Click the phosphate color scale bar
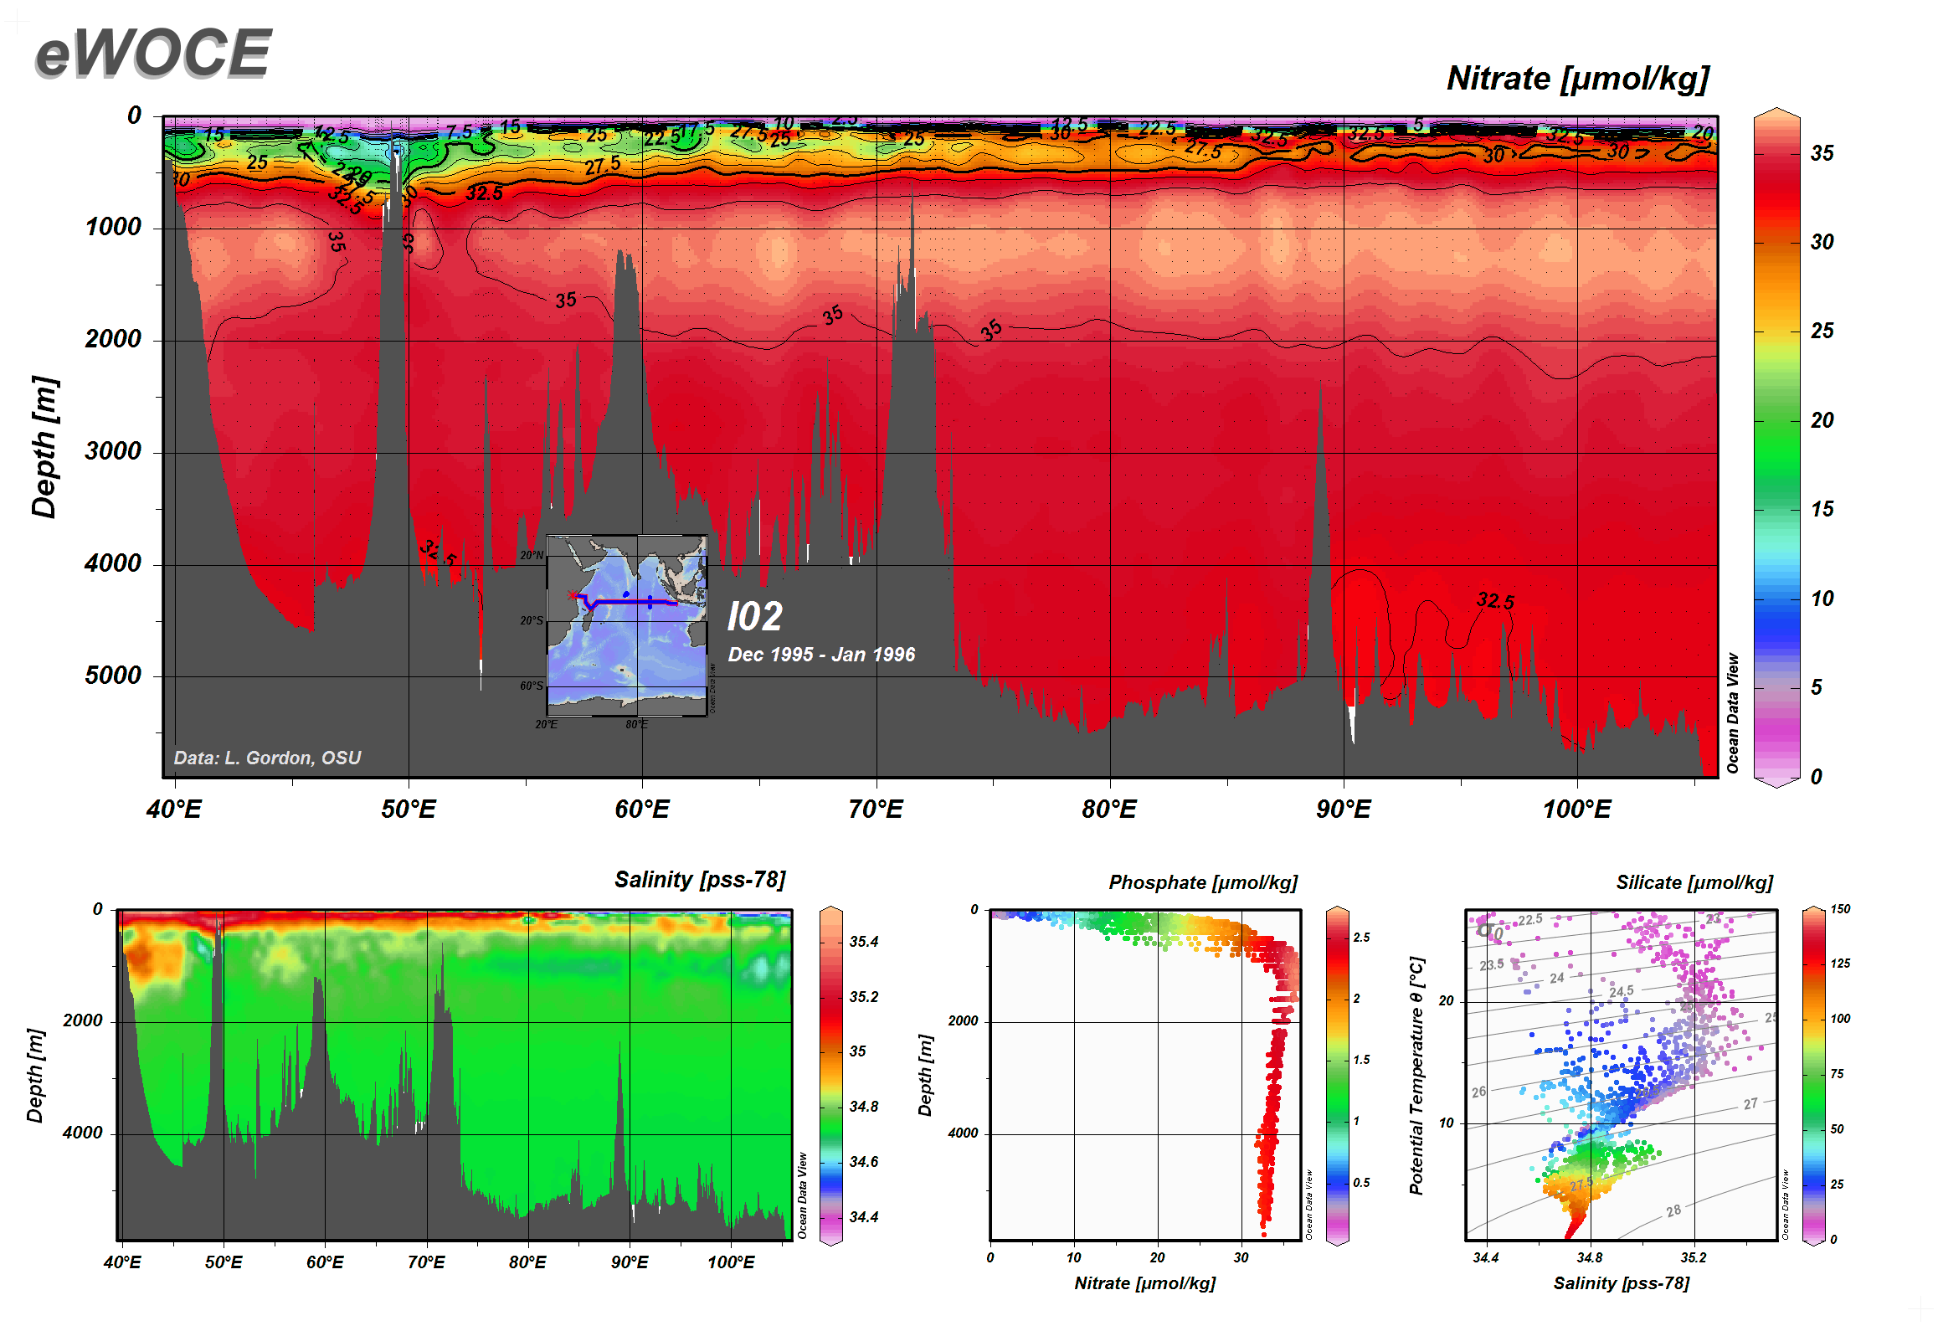 1338,1076
